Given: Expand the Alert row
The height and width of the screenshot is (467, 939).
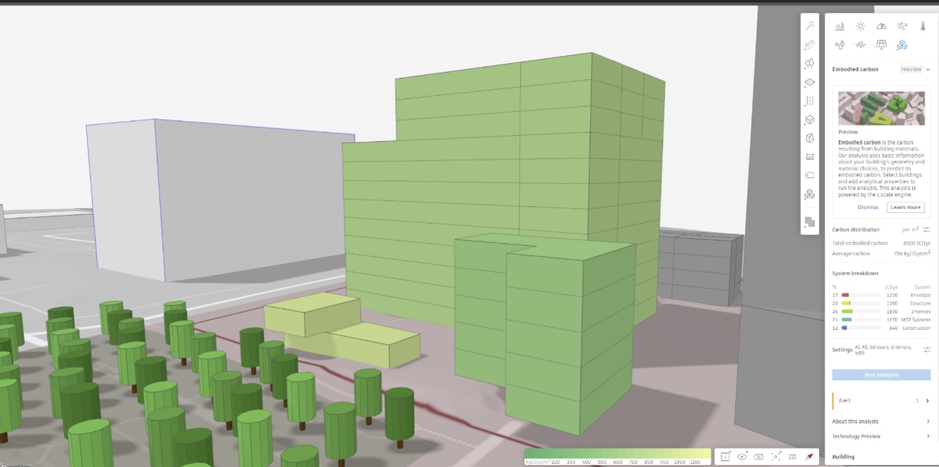Looking at the screenshot, I should [880, 400].
